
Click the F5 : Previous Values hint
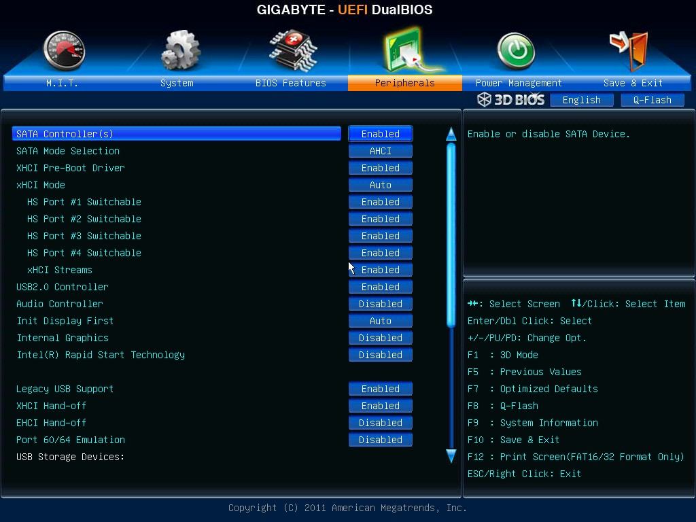click(525, 372)
